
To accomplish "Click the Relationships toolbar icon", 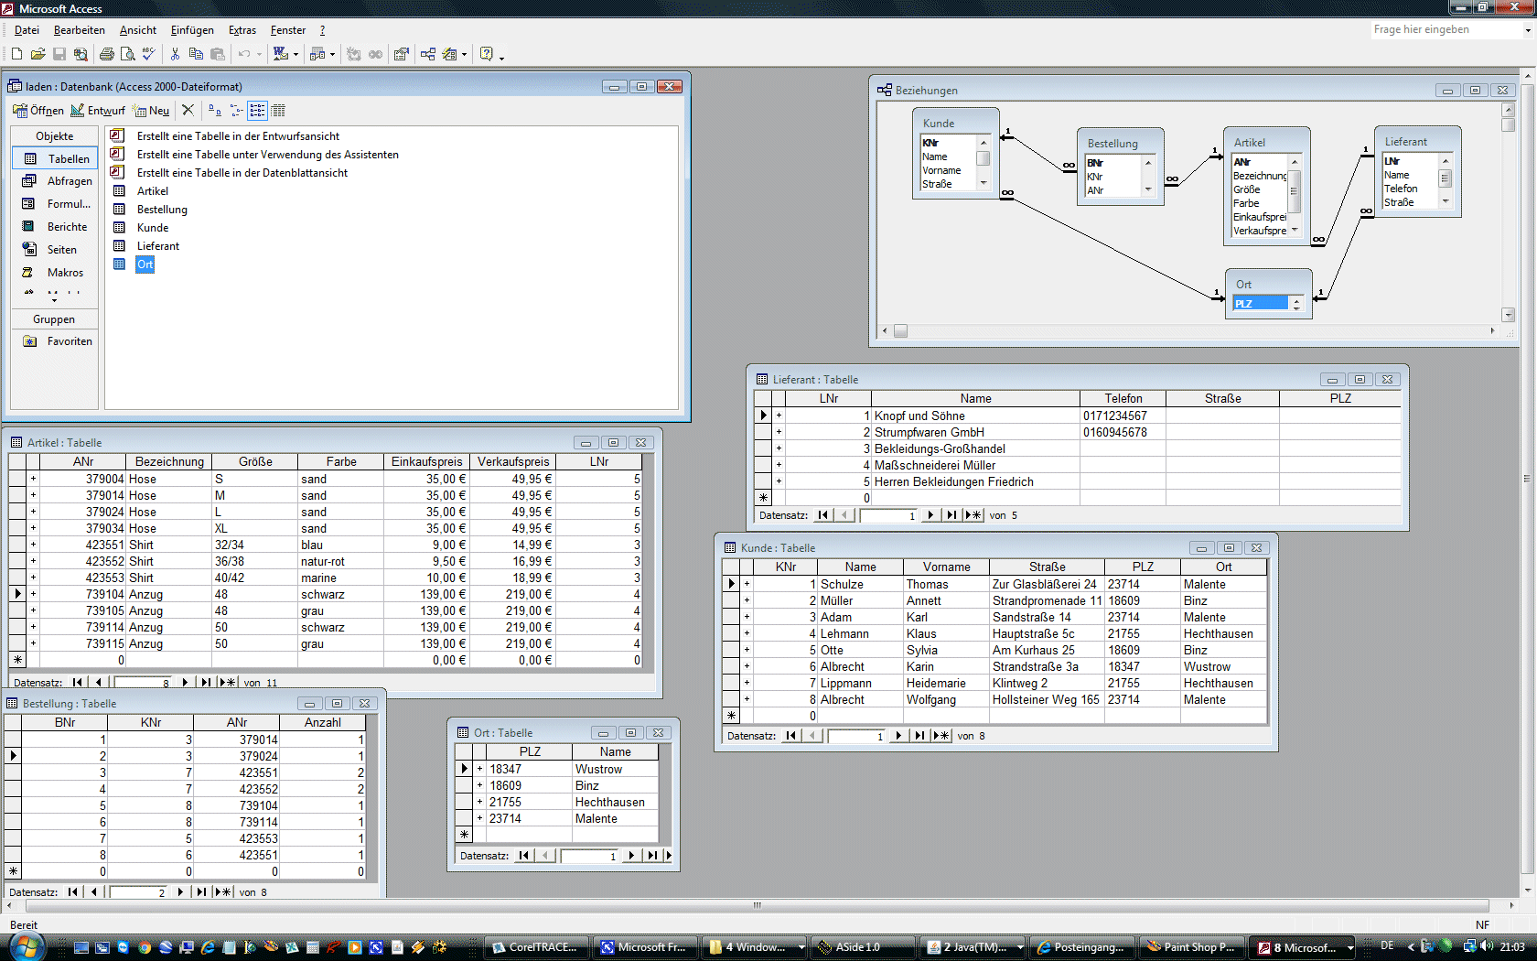I will [427, 54].
